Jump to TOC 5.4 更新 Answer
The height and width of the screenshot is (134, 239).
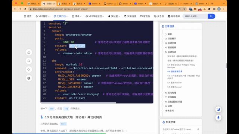tap(174, 83)
